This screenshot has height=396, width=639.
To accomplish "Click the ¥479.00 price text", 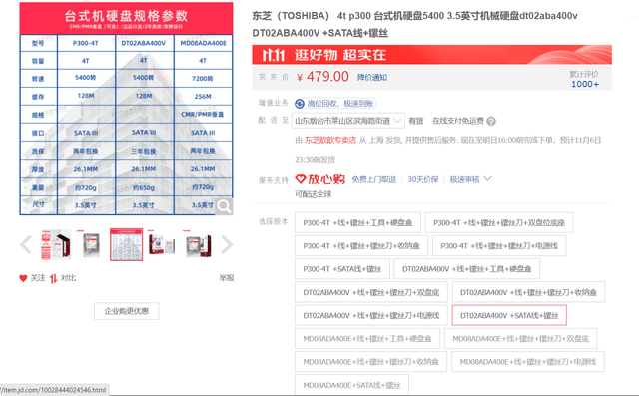I will [322, 77].
